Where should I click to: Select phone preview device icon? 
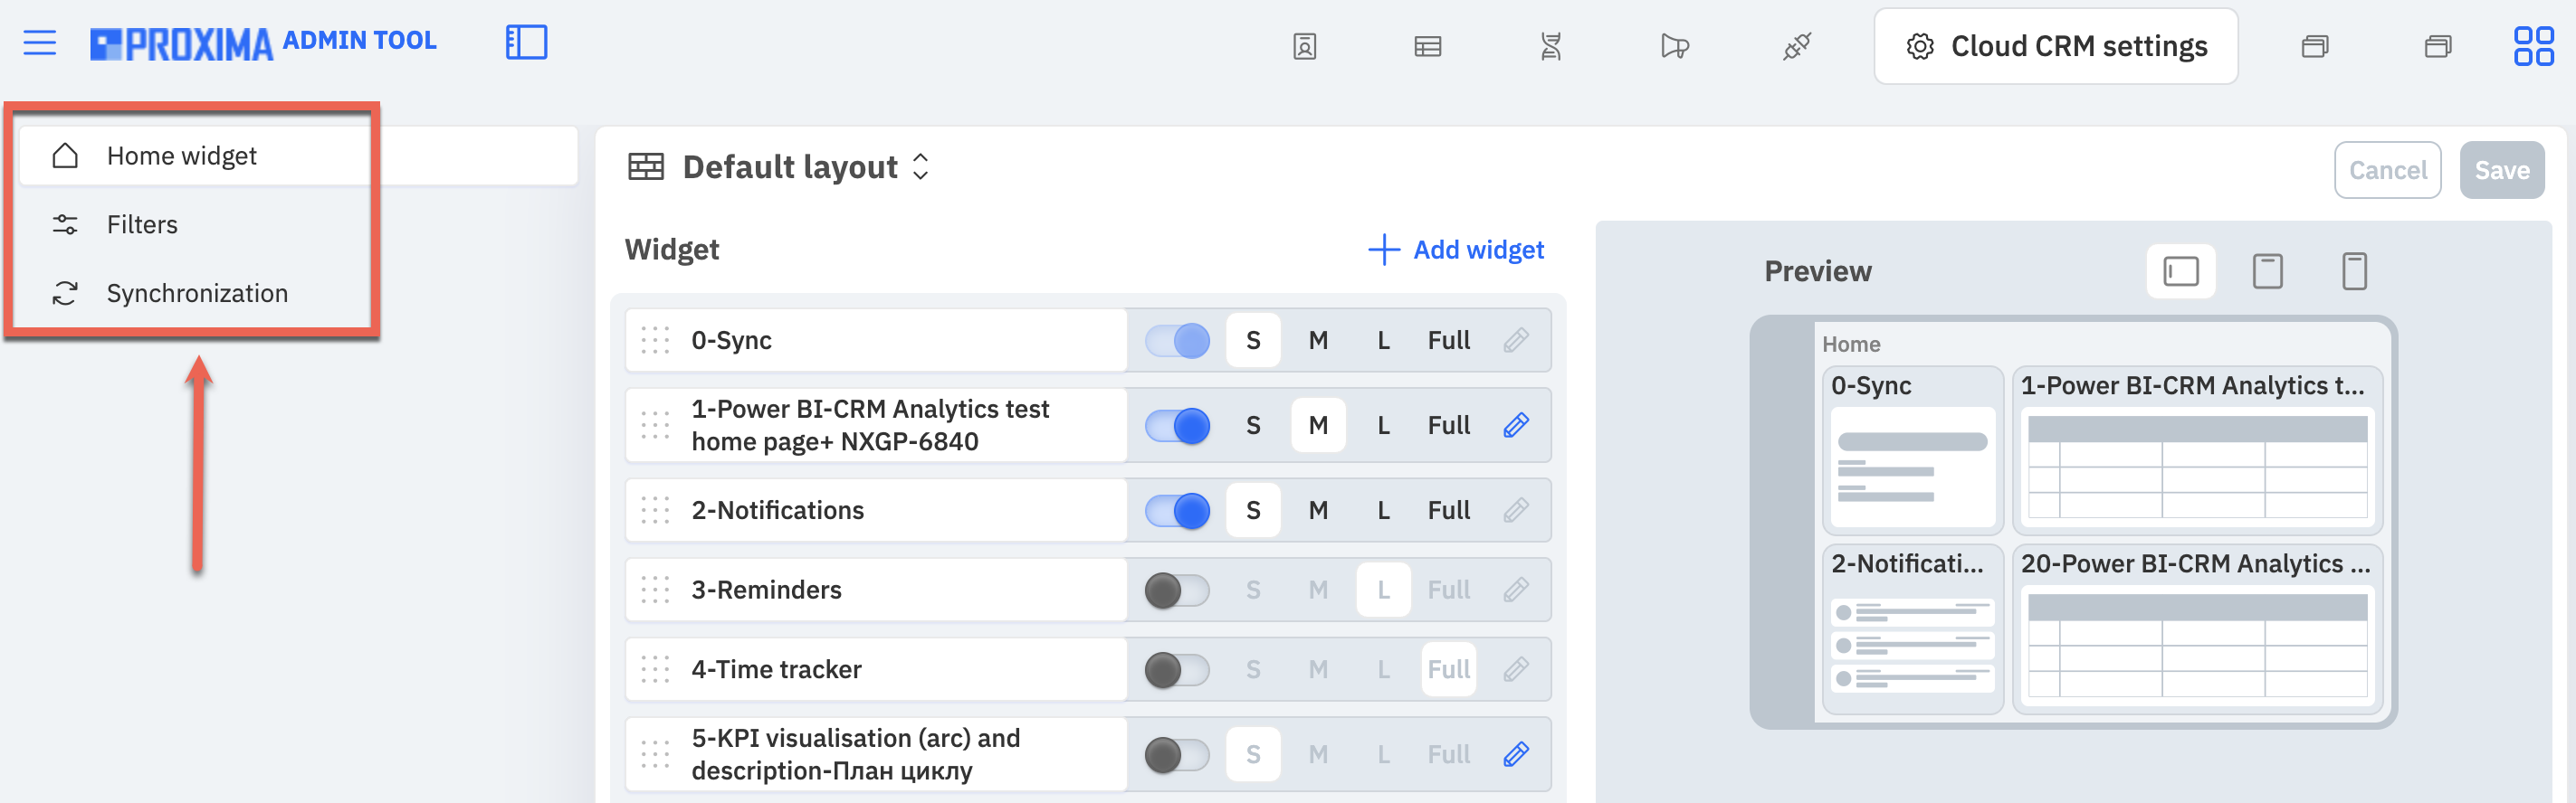(2353, 270)
